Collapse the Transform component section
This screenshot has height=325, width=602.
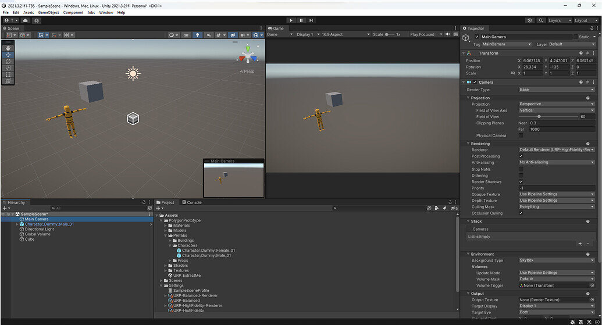pos(464,53)
